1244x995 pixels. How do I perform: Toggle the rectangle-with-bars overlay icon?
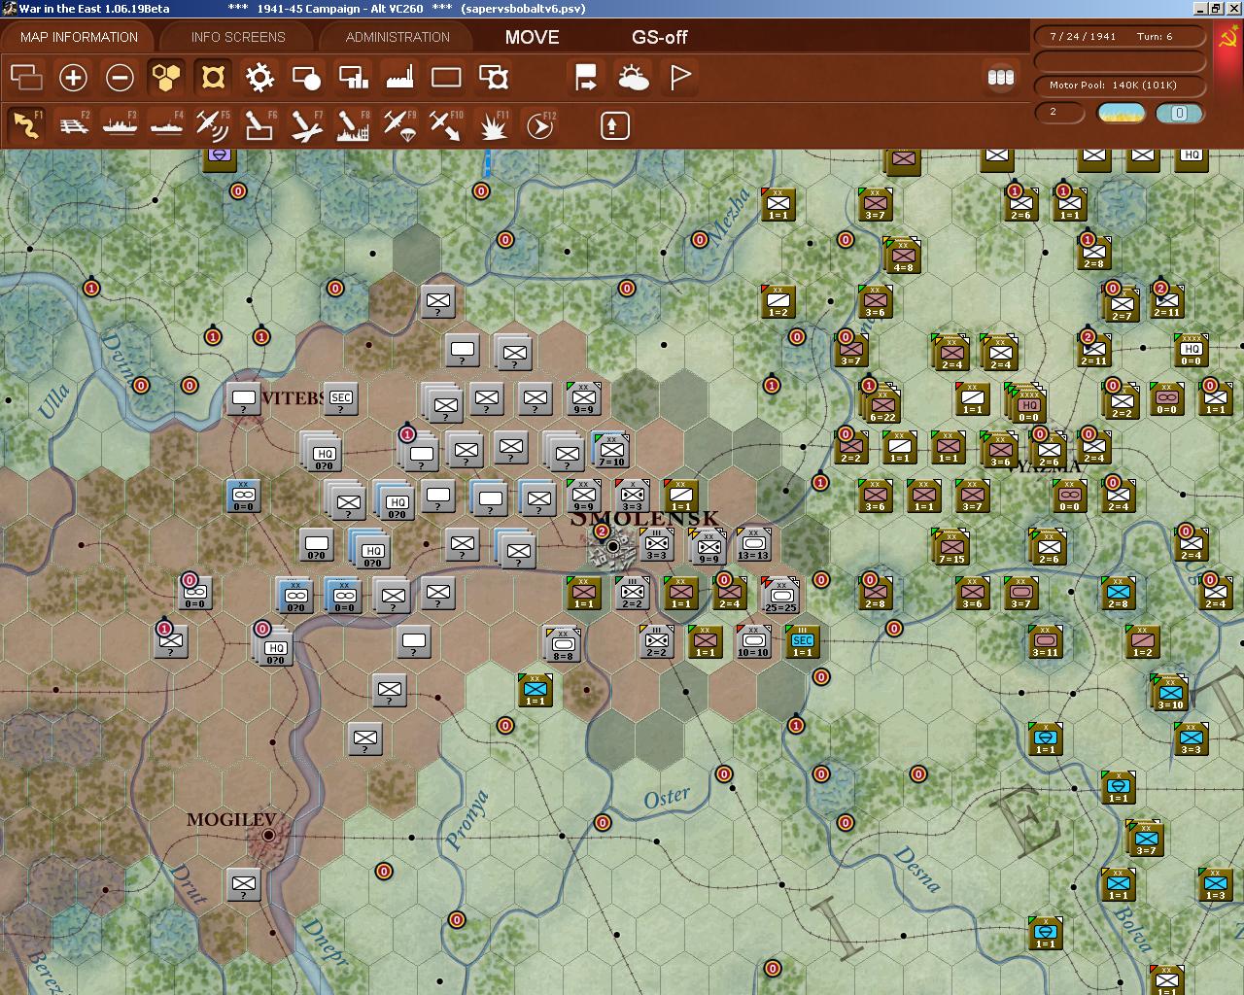pyautogui.click(x=353, y=77)
